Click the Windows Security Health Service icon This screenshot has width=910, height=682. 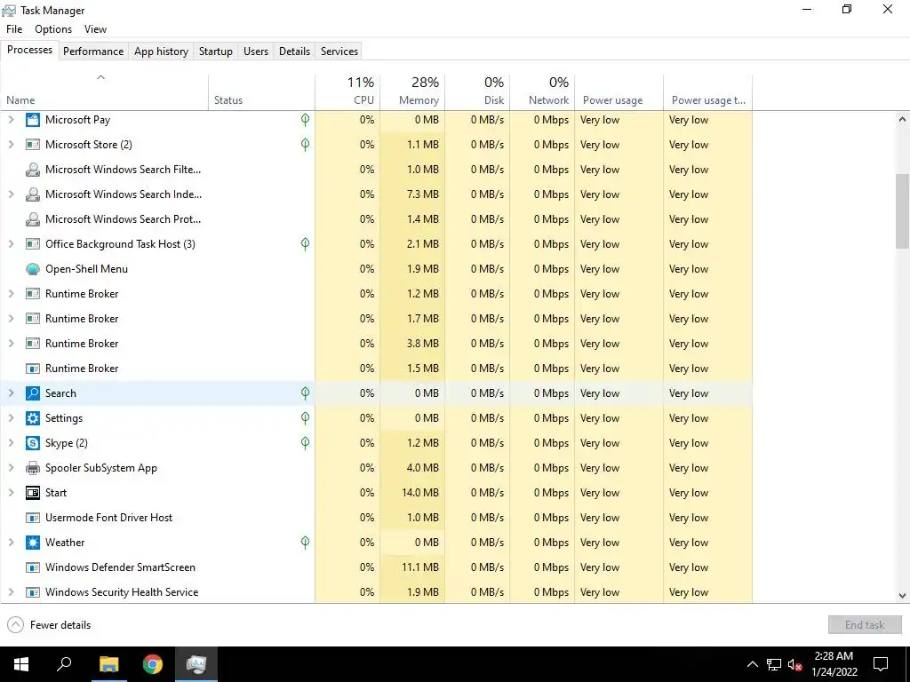33,592
